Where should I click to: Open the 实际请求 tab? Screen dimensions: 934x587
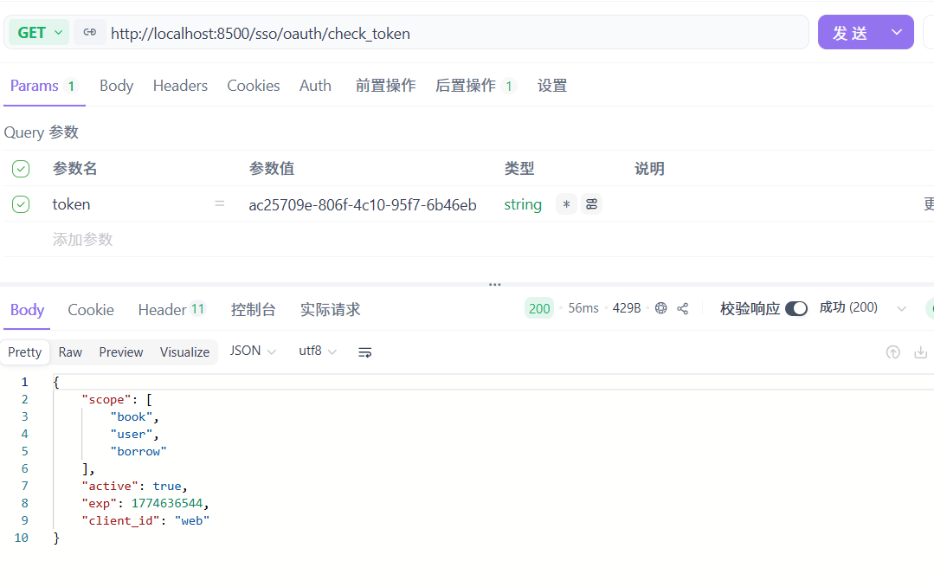[x=330, y=310]
